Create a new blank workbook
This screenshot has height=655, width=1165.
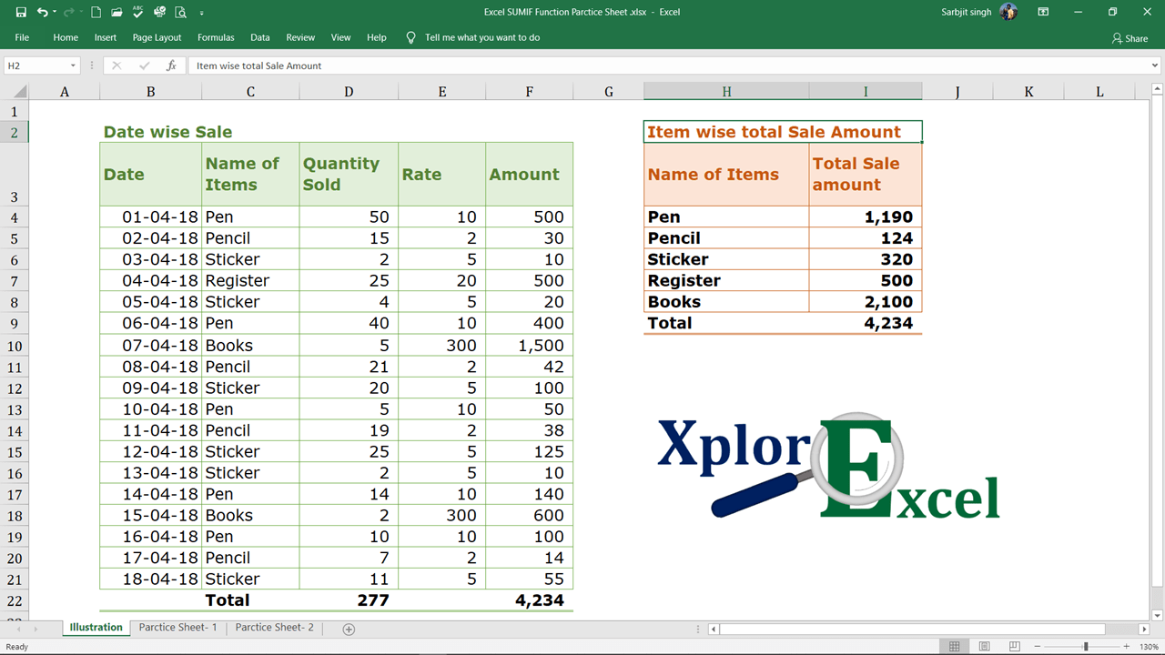coord(96,12)
